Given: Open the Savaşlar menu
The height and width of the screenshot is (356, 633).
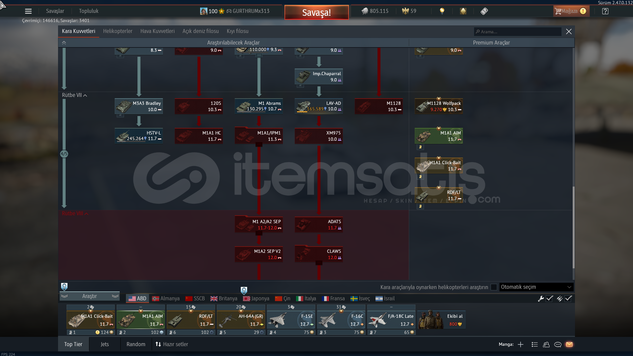Looking at the screenshot, I should click(x=55, y=11).
